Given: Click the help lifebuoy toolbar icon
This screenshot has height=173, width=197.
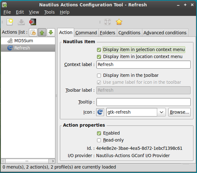Looking at the screenshot, I should pos(108,22).
